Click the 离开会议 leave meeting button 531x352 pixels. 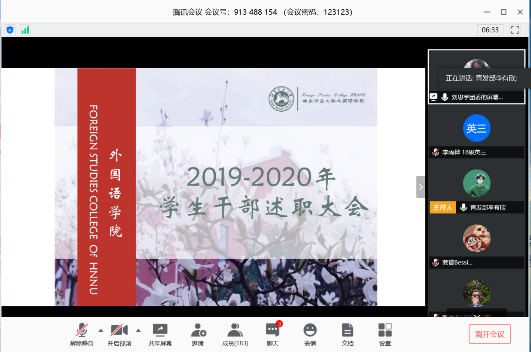pyautogui.click(x=490, y=334)
